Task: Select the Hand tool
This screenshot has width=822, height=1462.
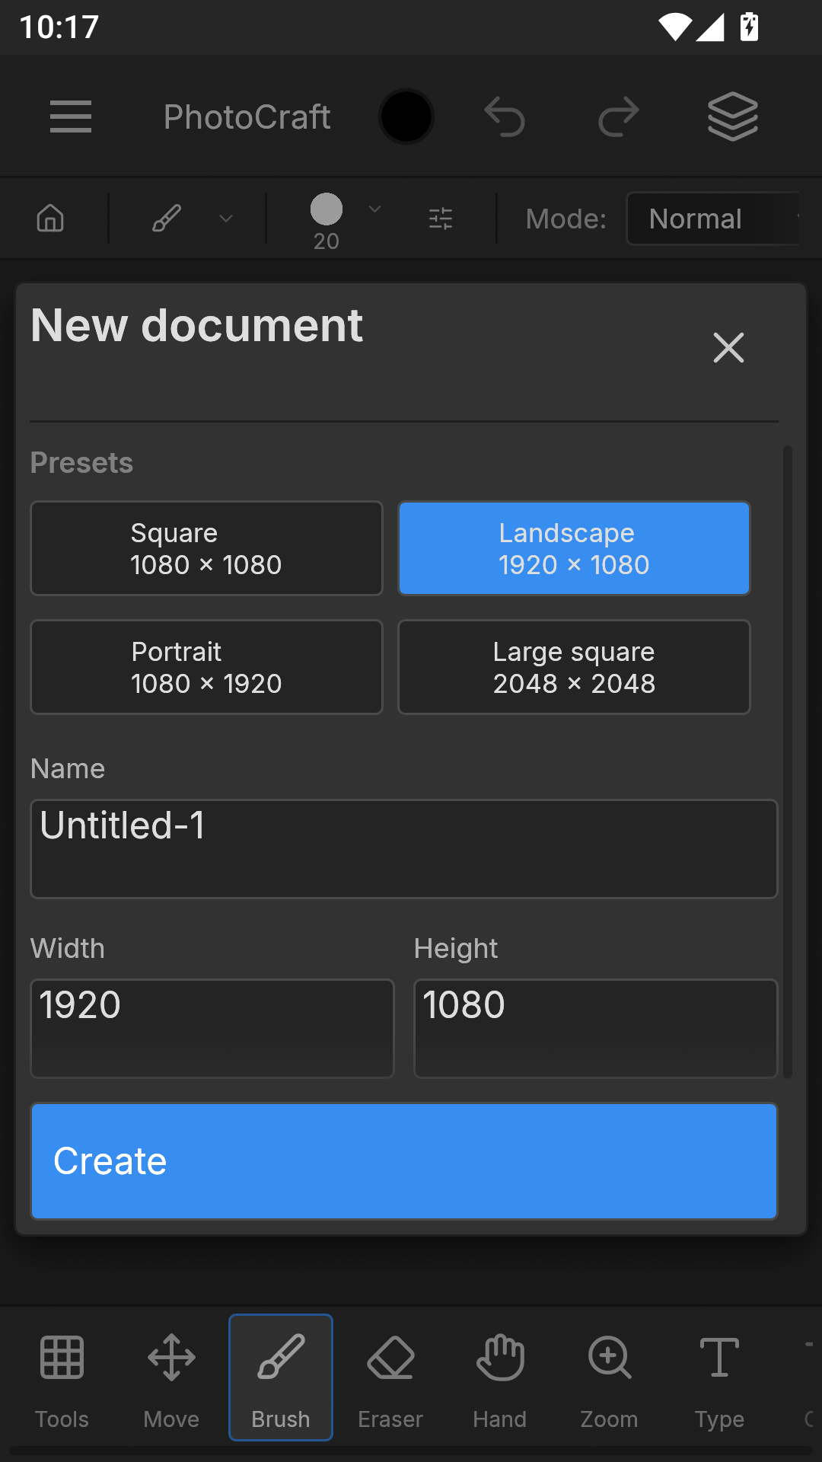Action: click(x=500, y=1377)
